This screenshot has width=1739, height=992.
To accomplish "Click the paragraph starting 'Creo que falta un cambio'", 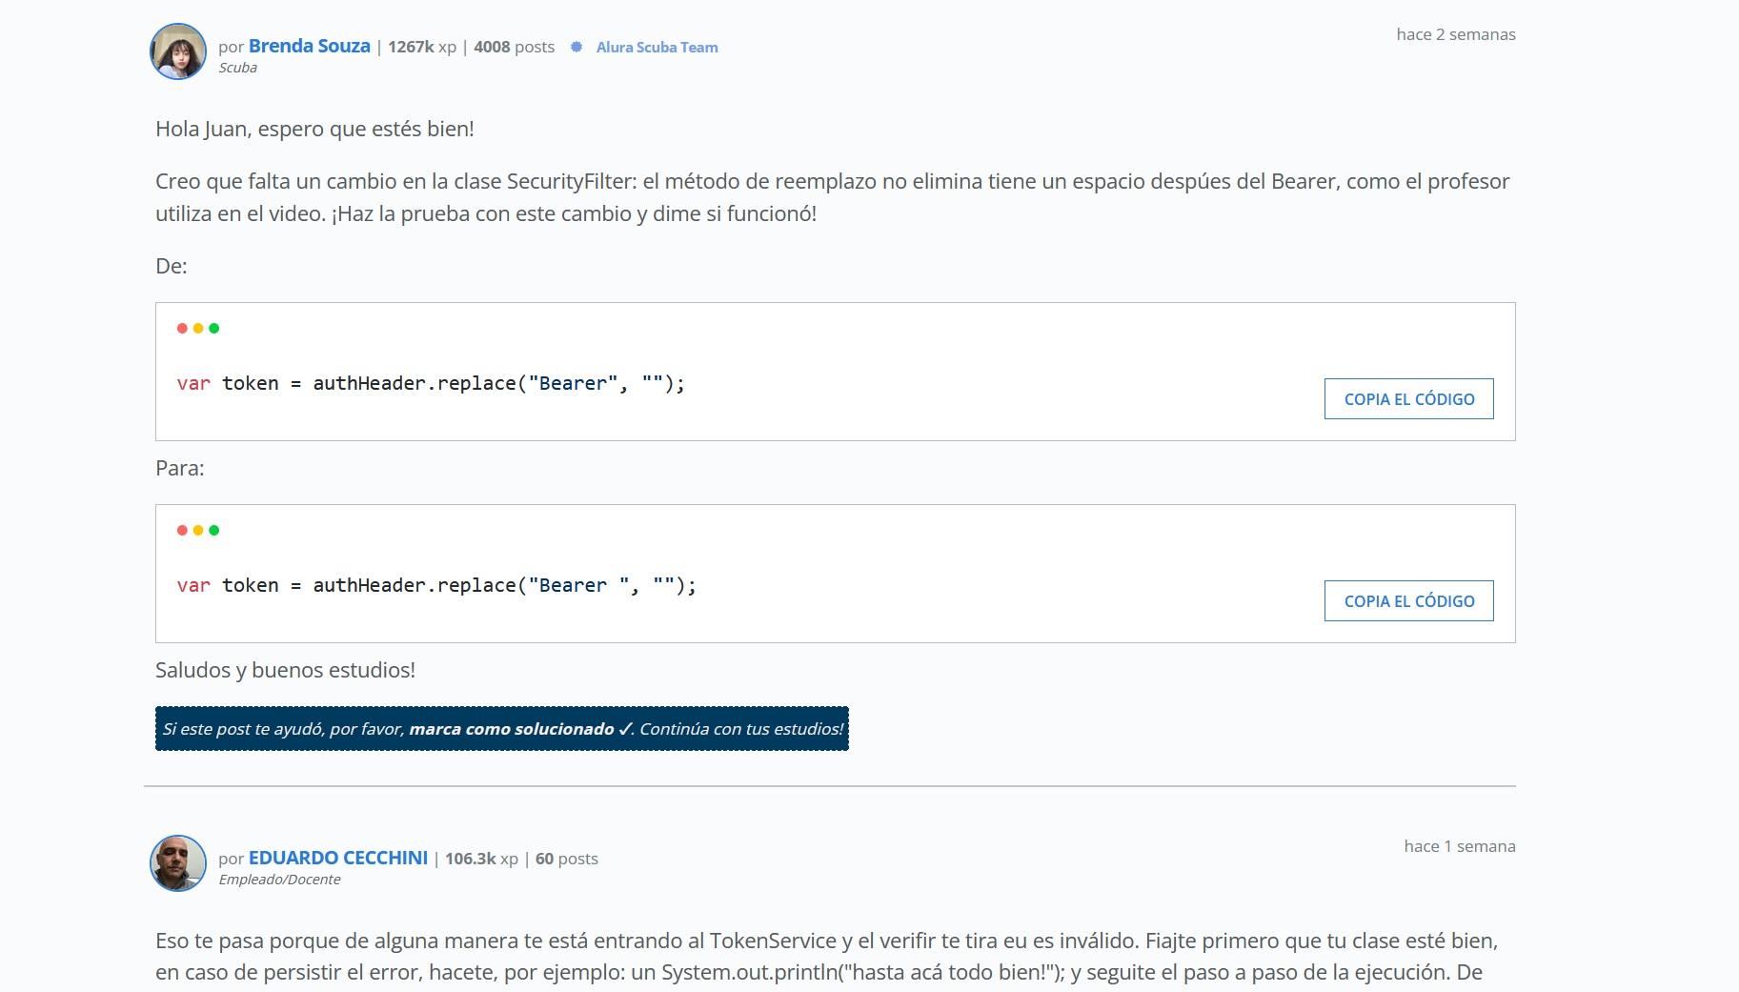I will pos(833,197).
